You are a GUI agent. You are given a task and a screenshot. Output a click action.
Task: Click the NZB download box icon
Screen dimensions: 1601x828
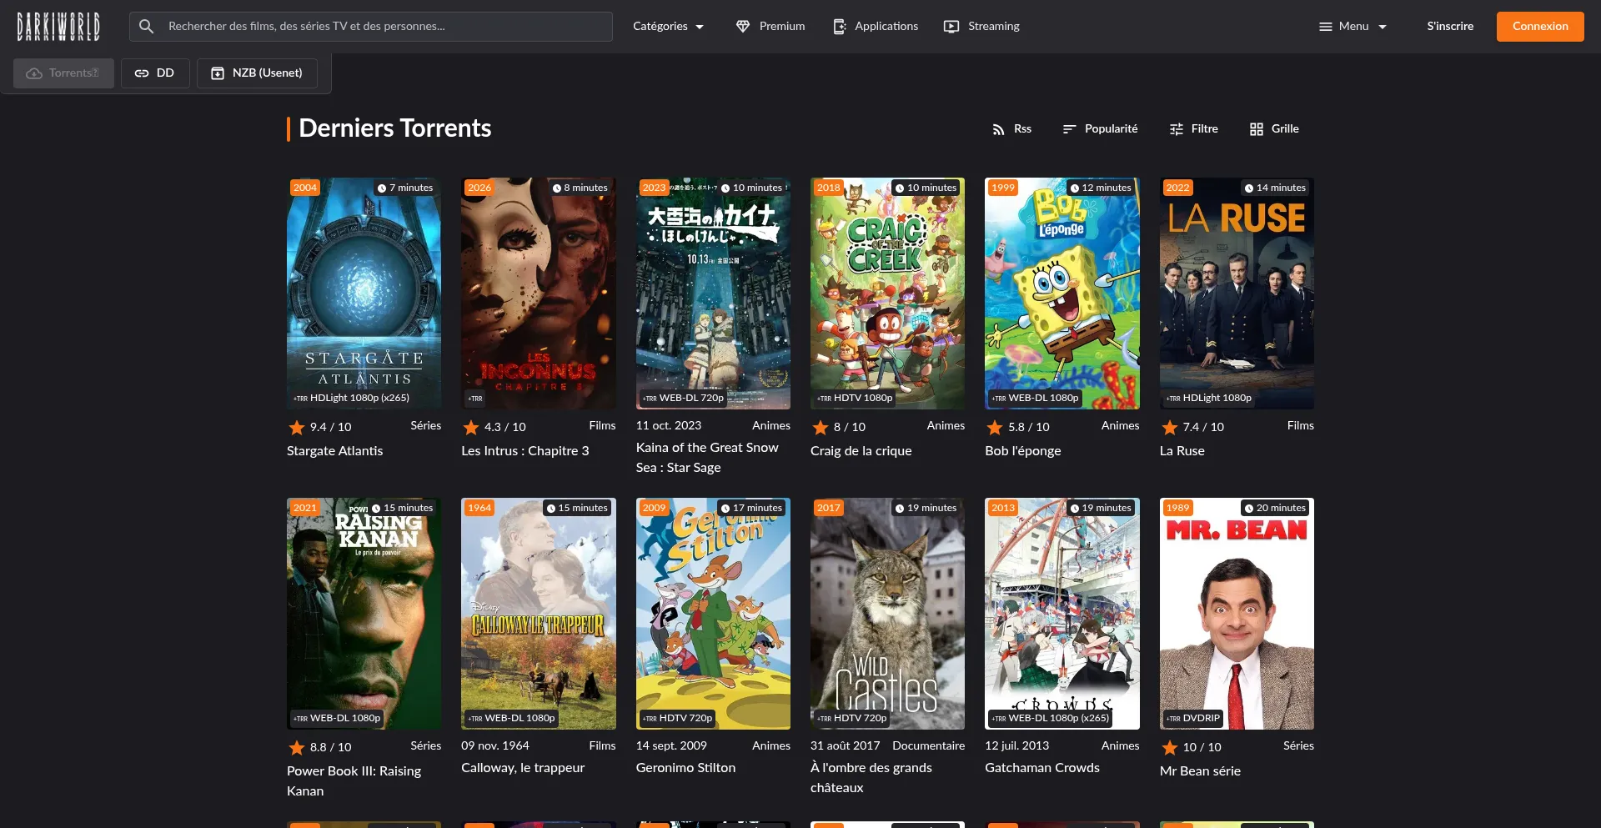click(218, 73)
